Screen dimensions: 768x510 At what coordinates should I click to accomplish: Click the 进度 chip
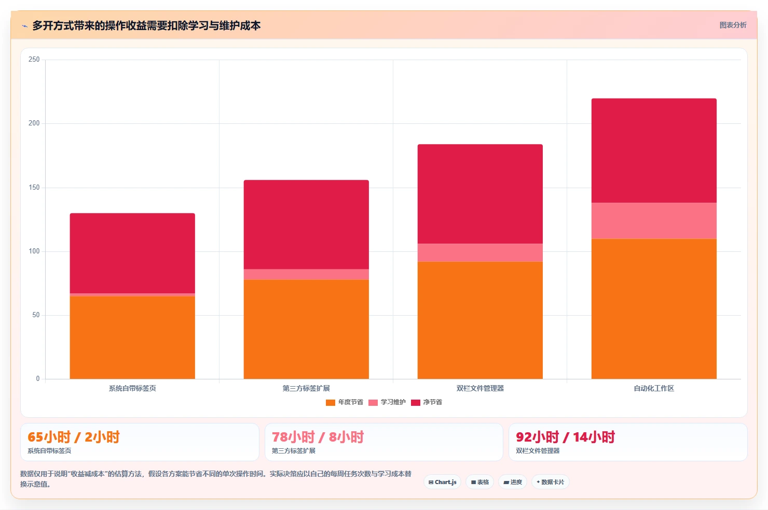[x=513, y=482]
